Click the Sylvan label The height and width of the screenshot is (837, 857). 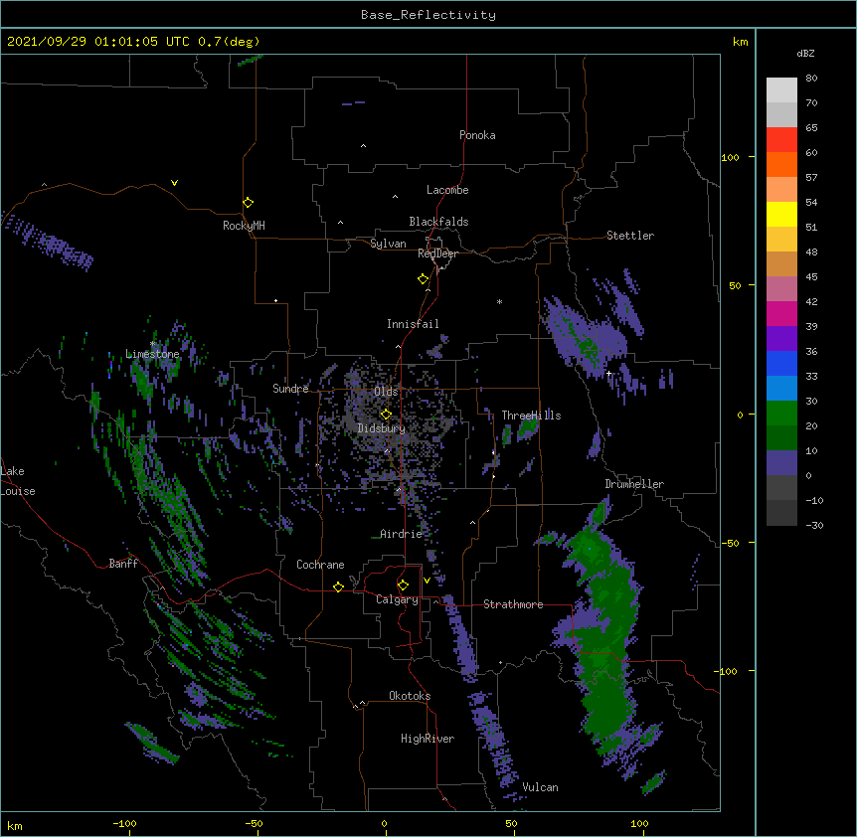tap(388, 244)
